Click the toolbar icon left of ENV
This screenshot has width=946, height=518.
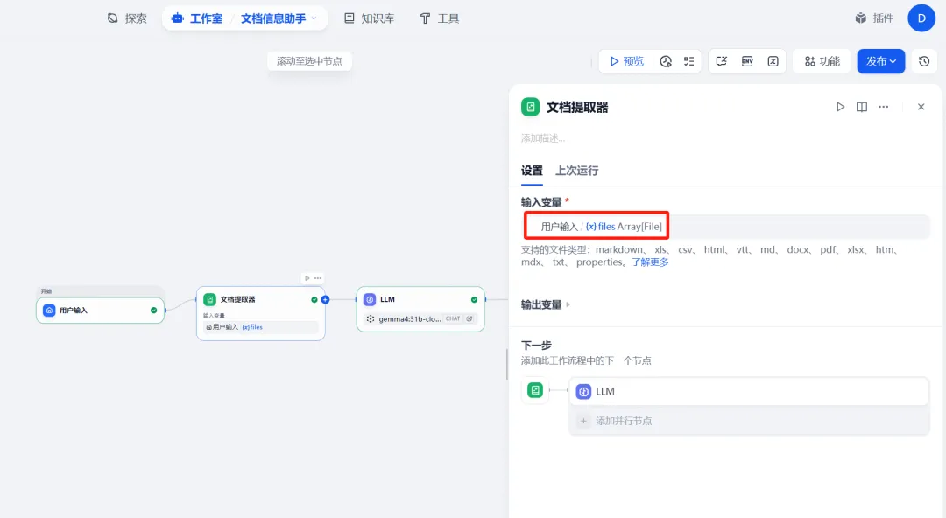722,61
